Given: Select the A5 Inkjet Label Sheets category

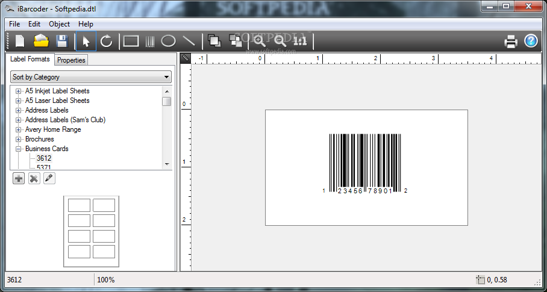Looking at the screenshot, I should (57, 91).
